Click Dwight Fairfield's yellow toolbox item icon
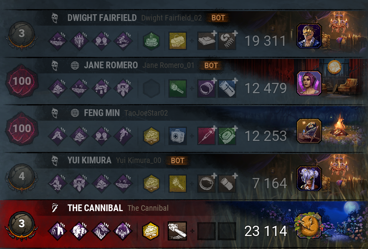Screen dimensions: 368x249 tap(177, 41)
